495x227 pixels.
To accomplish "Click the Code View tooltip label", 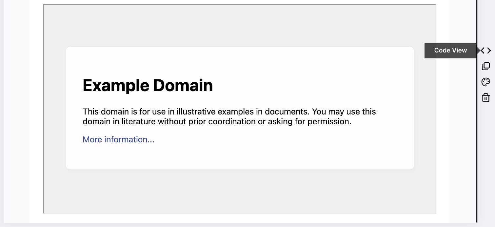I will [x=450, y=50].
